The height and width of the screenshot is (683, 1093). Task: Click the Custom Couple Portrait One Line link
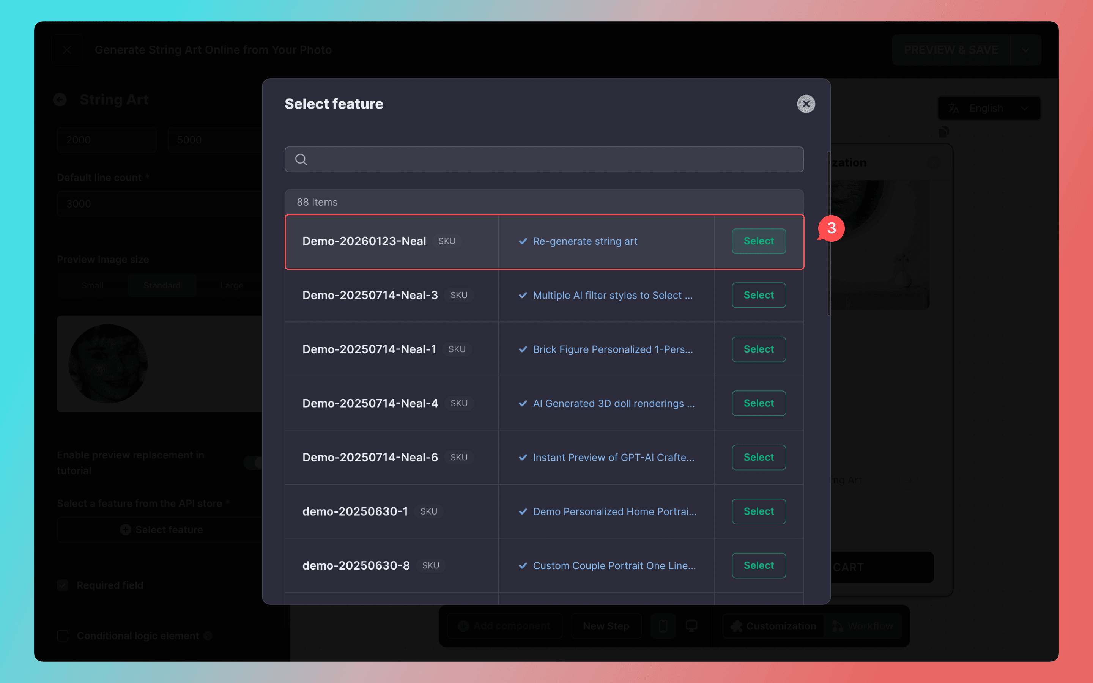pos(614,565)
